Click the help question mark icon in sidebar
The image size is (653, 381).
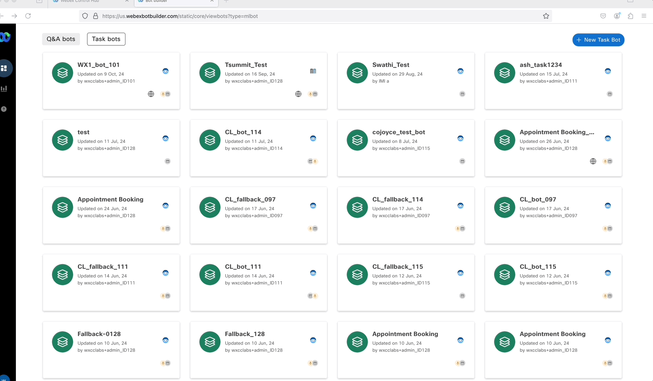click(x=4, y=109)
